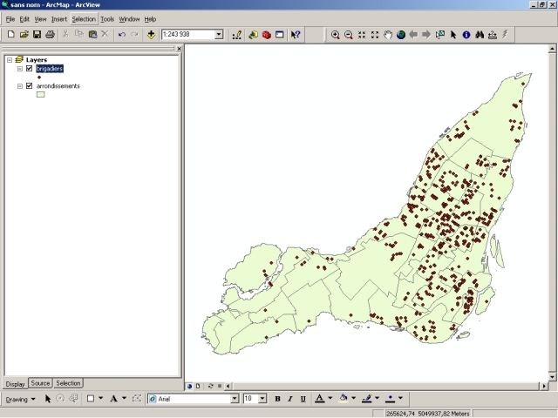This screenshot has height=418, width=558.
Task: Collapse the Layers data frame tree
Action: coord(10,60)
